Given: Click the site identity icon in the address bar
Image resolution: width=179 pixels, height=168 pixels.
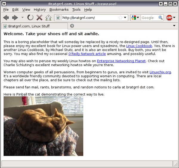Looking at the screenshot, I should tap(58, 18).
